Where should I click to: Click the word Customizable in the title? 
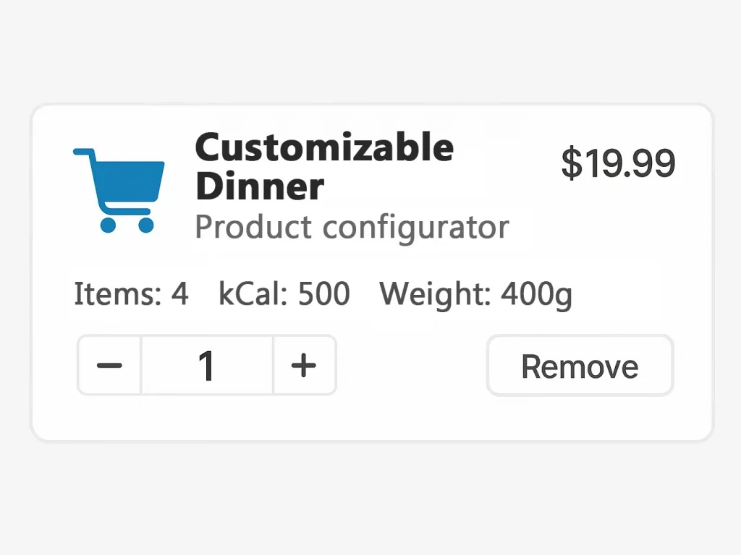coord(324,148)
